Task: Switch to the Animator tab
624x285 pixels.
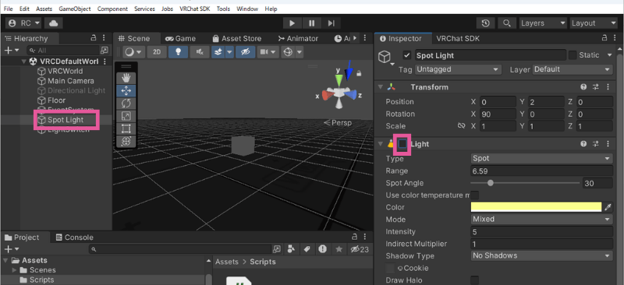Action: [298, 39]
